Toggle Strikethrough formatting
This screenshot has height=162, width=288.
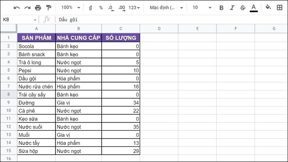pos(243,8)
